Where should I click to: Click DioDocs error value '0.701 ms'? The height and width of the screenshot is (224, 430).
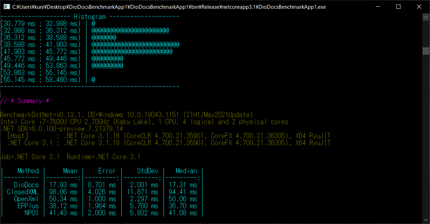(102, 185)
